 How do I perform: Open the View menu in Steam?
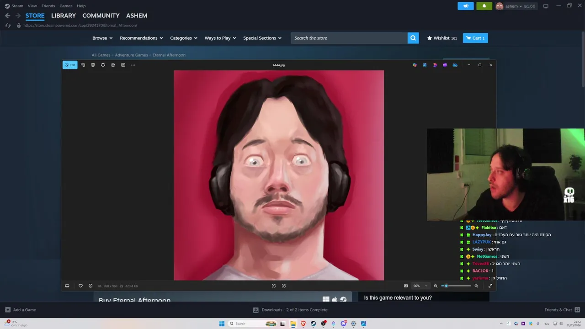coord(32,6)
